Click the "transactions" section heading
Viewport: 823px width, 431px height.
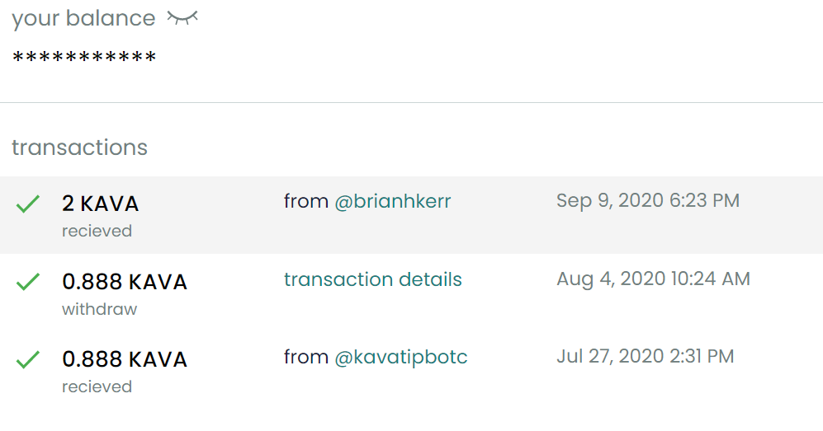tap(79, 148)
